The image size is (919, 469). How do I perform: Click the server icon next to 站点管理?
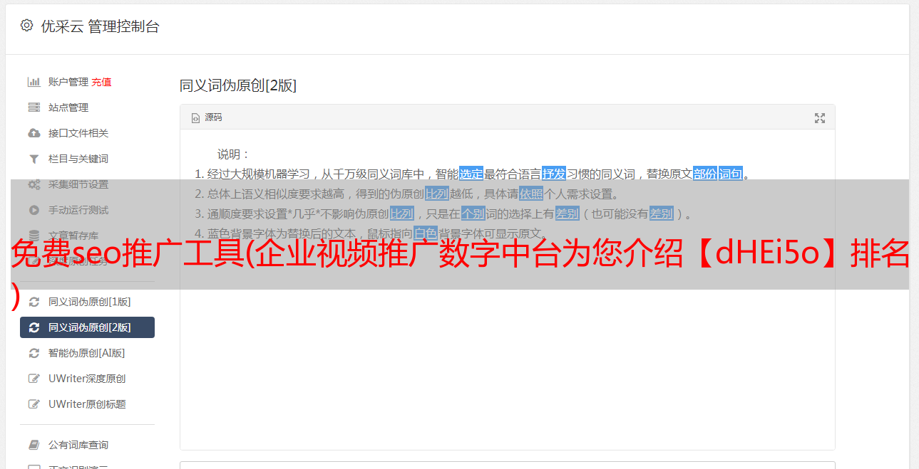click(x=34, y=107)
